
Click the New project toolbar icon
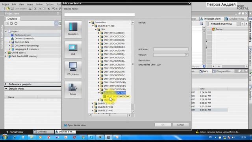coord(4,9)
